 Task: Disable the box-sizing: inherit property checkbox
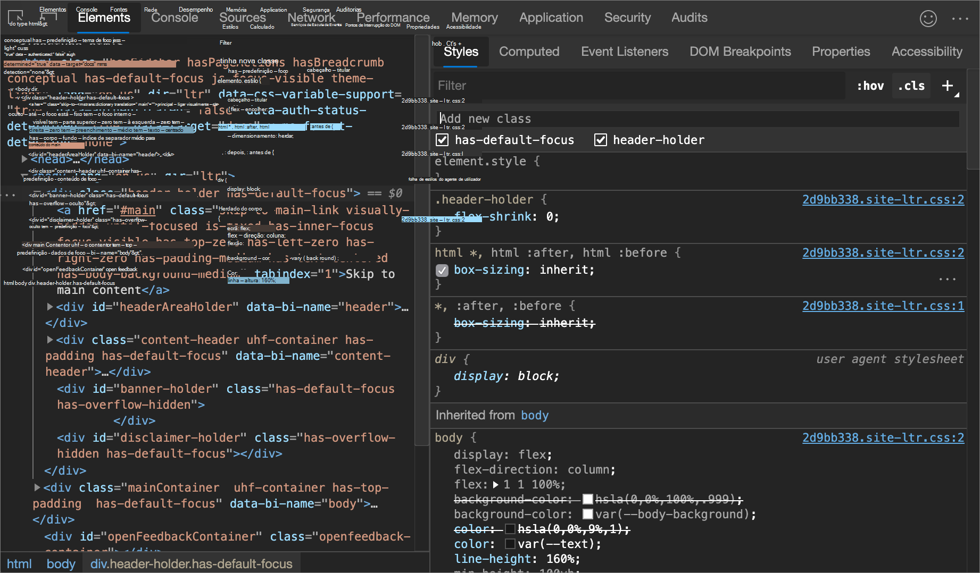coord(442,271)
